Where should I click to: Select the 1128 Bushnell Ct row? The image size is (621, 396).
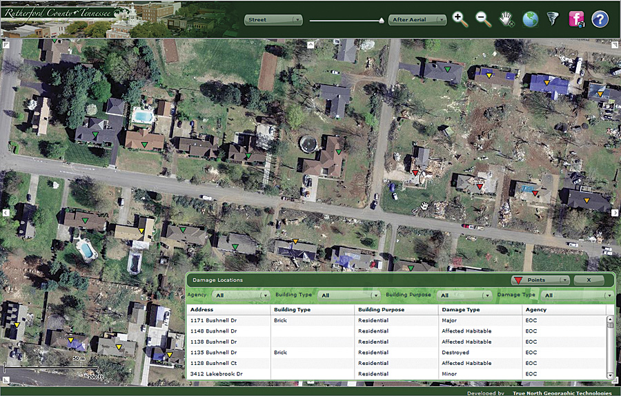coord(397,363)
